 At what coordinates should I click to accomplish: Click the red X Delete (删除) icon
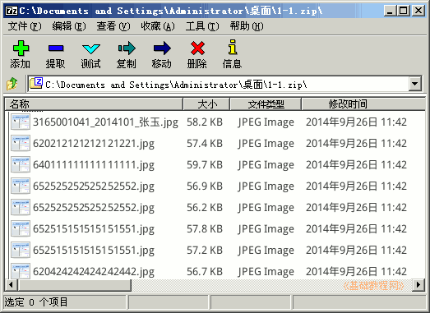[197, 48]
